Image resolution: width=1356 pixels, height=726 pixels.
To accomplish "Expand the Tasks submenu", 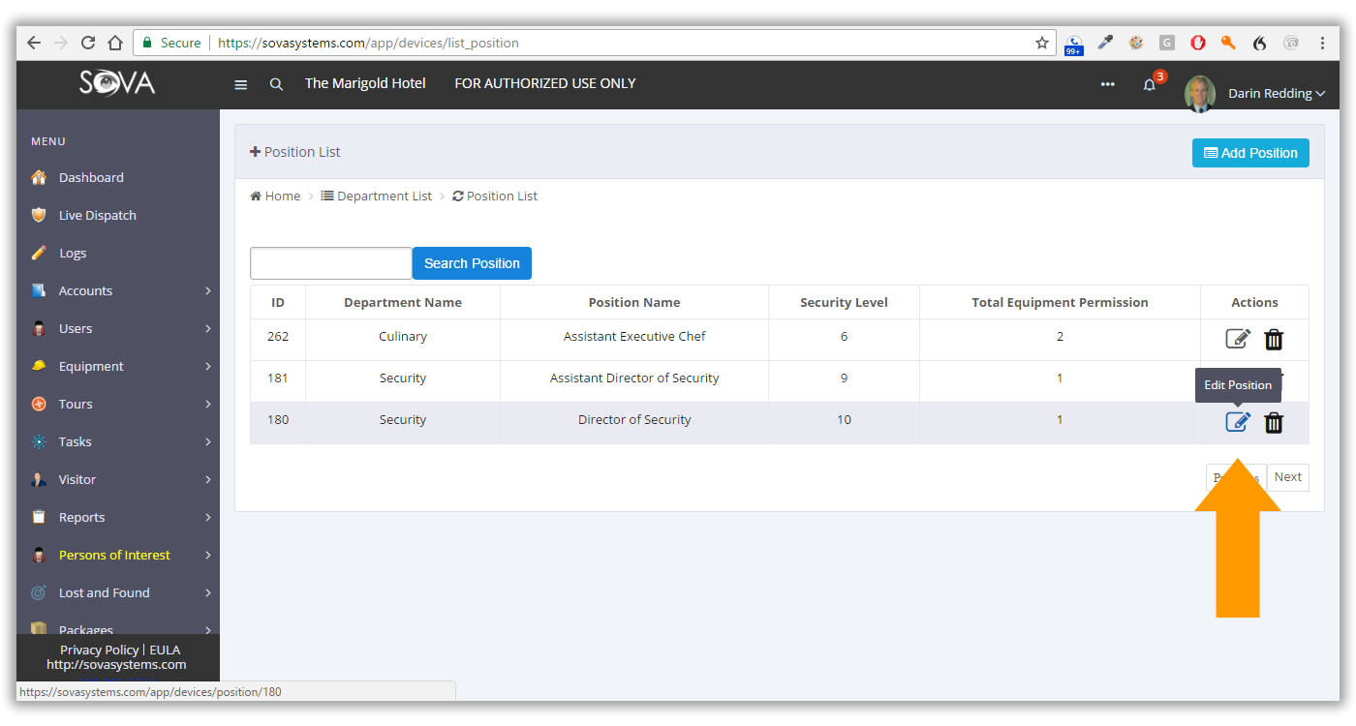I will point(118,441).
